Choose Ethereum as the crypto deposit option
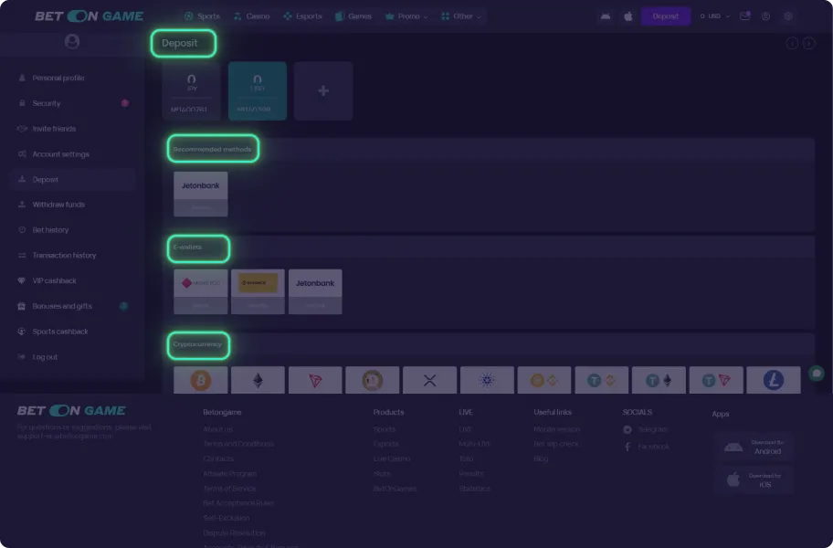Viewport: 833px width, 548px height. click(258, 380)
